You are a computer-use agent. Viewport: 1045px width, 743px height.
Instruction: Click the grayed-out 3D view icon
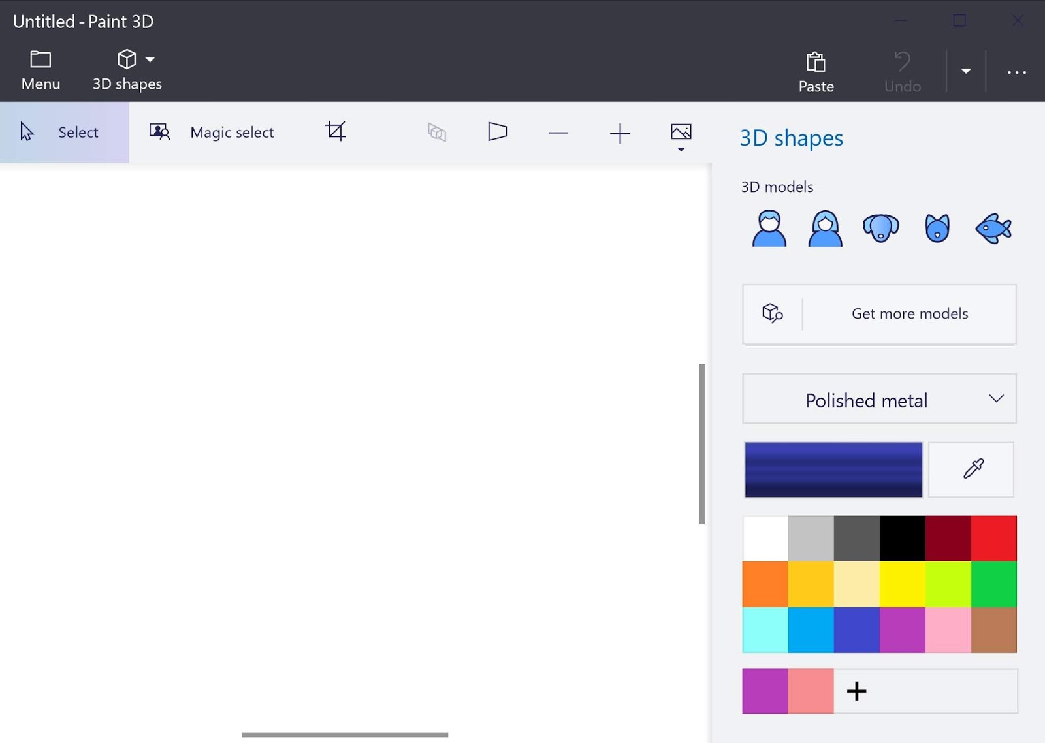tap(437, 133)
